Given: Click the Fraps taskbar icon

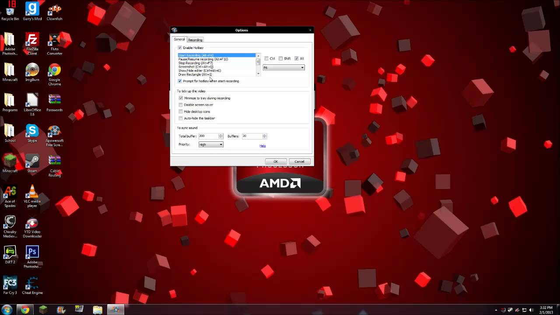Looking at the screenshot, I should tap(79, 310).
